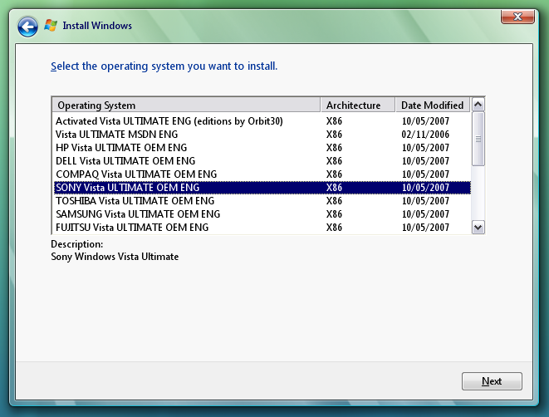Pick COMPAQ Vista ULTIMATE OEM ENG

(x=136, y=174)
